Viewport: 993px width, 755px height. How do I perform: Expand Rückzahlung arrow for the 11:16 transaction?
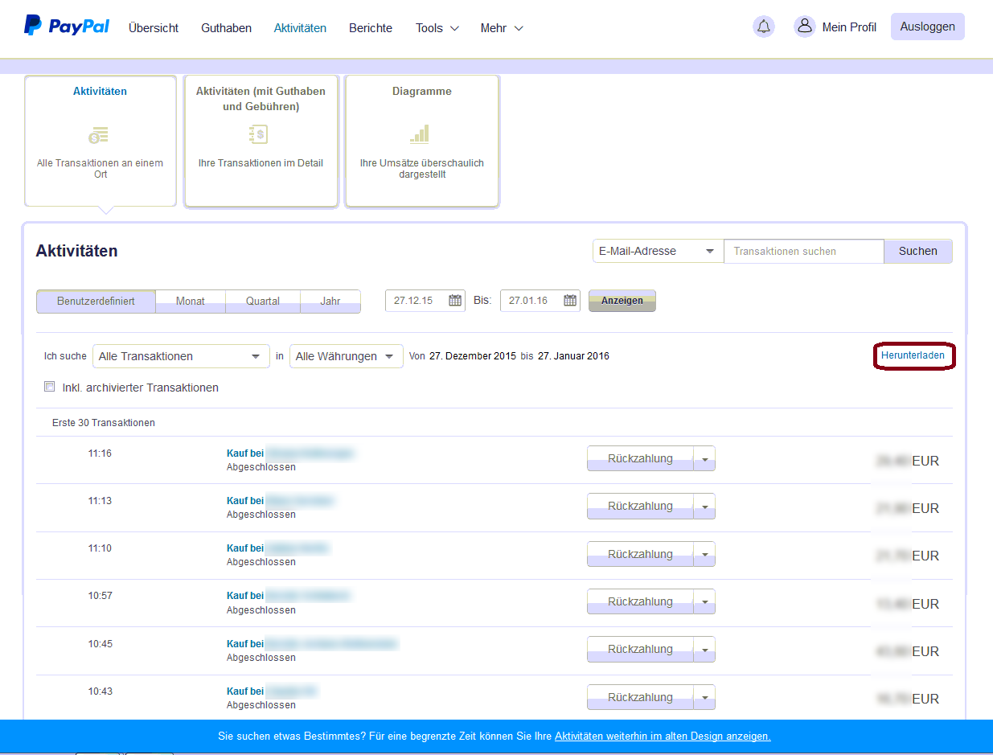[x=704, y=459]
